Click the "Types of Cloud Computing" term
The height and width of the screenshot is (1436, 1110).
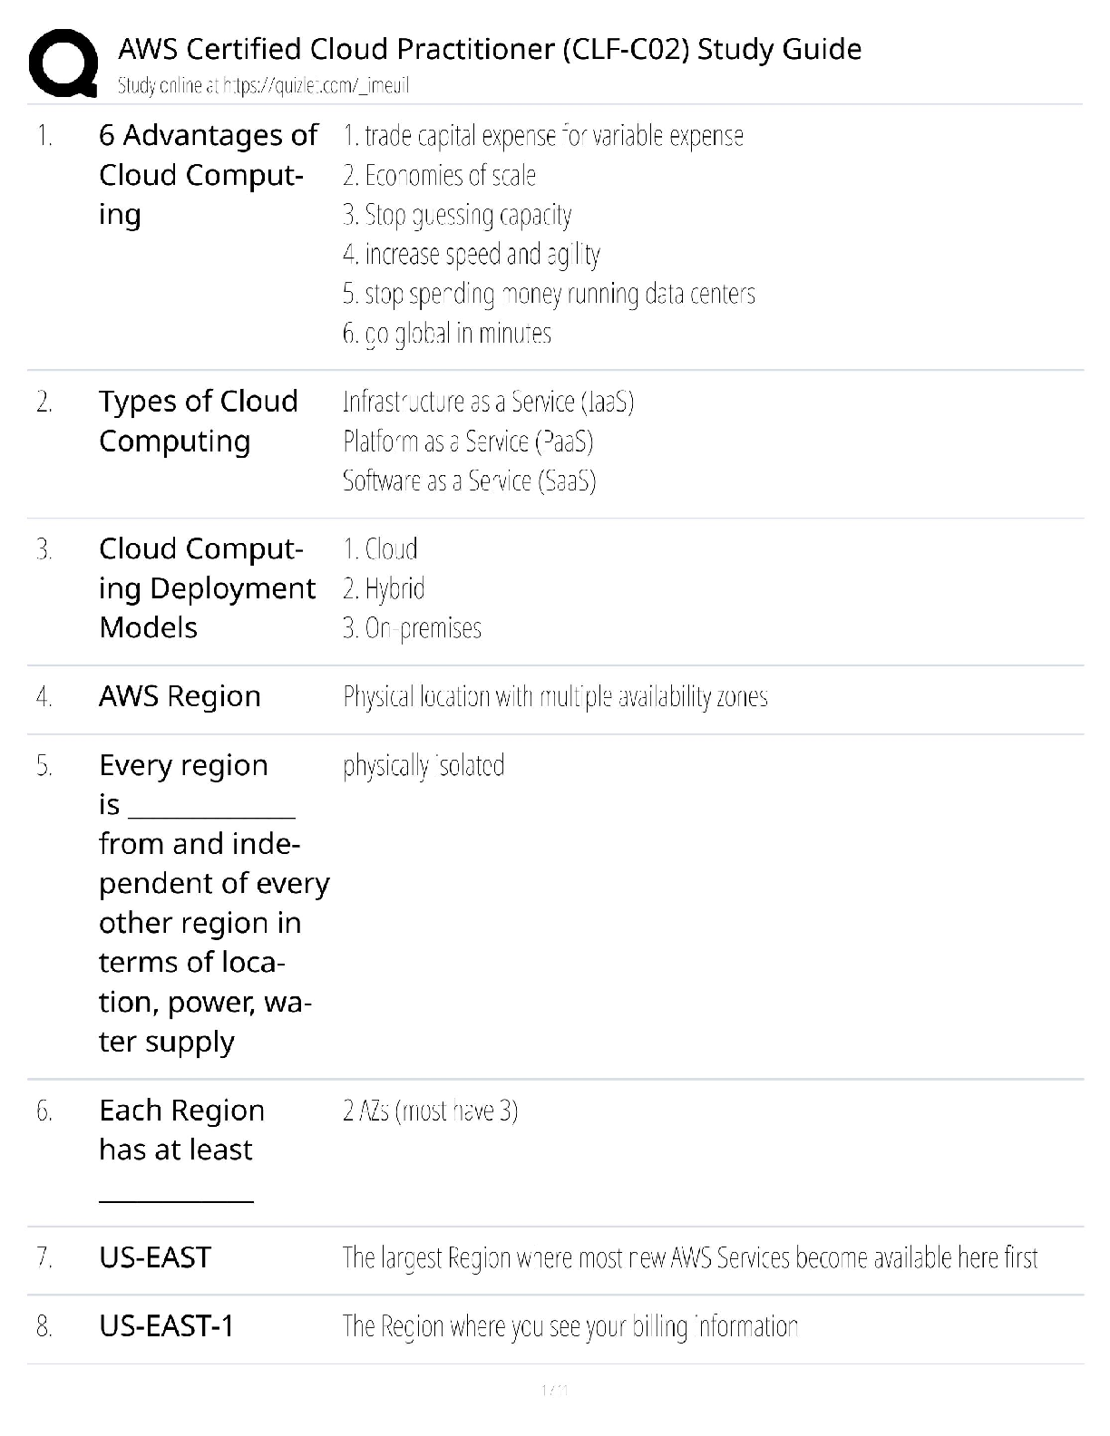click(x=198, y=422)
